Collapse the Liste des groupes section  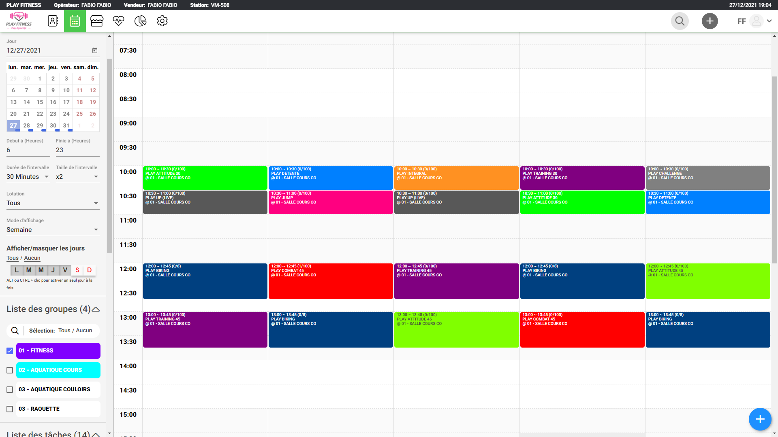tap(96, 309)
